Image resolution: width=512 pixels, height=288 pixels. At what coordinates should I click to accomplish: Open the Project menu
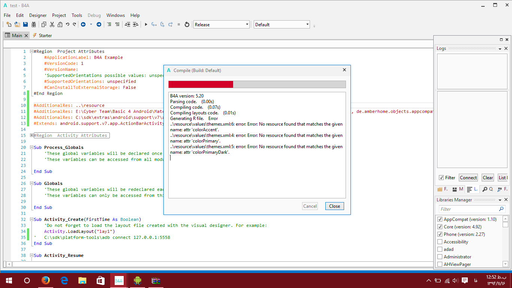59,15
